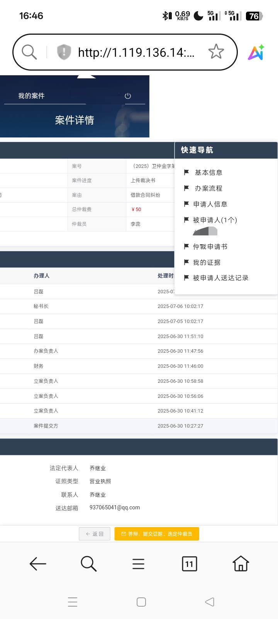Click timestamp 2025-06-30 11:51:10
The height and width of the screenshot is (619, 278).
(x=180, y=337)
